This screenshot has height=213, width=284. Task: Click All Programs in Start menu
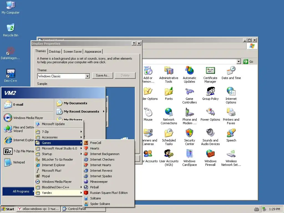coord(18,191)
